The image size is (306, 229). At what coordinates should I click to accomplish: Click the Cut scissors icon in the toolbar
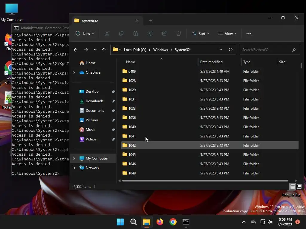pyautogui.click(x=107, y=33)
